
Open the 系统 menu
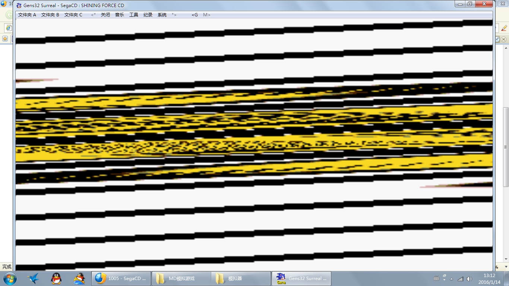162,15
